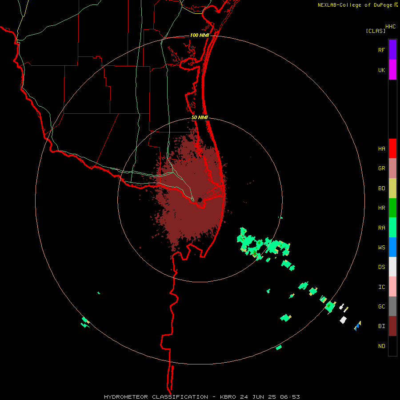Click the large green rain cluster offshore
The height and width of the screenshot is (400, 400).
click(x=263, y=245)
